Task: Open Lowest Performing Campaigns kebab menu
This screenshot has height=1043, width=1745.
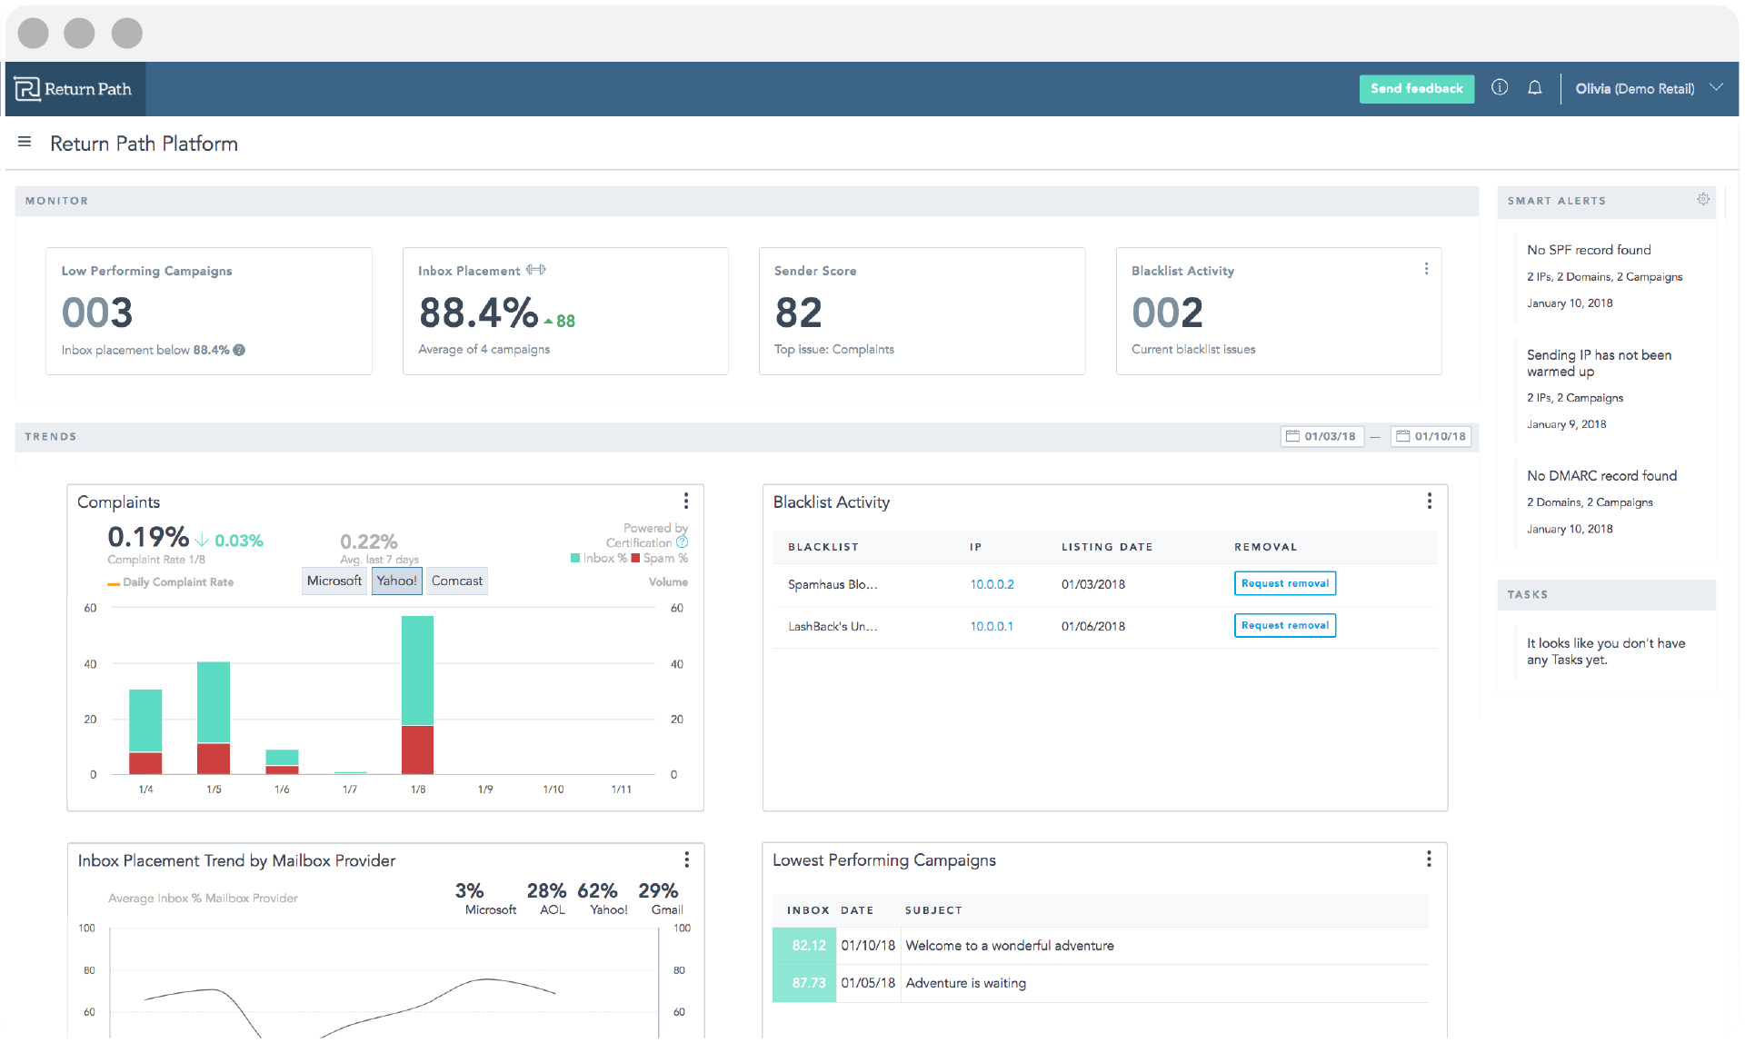Action: tap(1430, 859)
